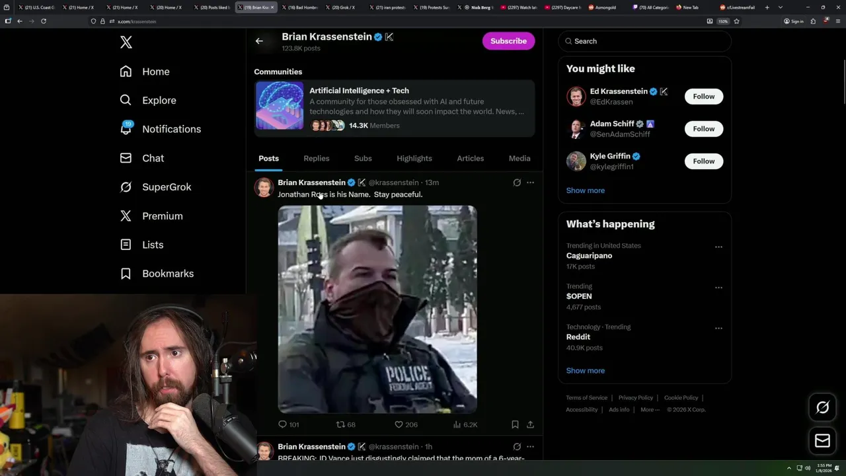The width and height of the screenshot is (846, 476).
Task: Open the police agent image in the post
Action: point(377,309)
